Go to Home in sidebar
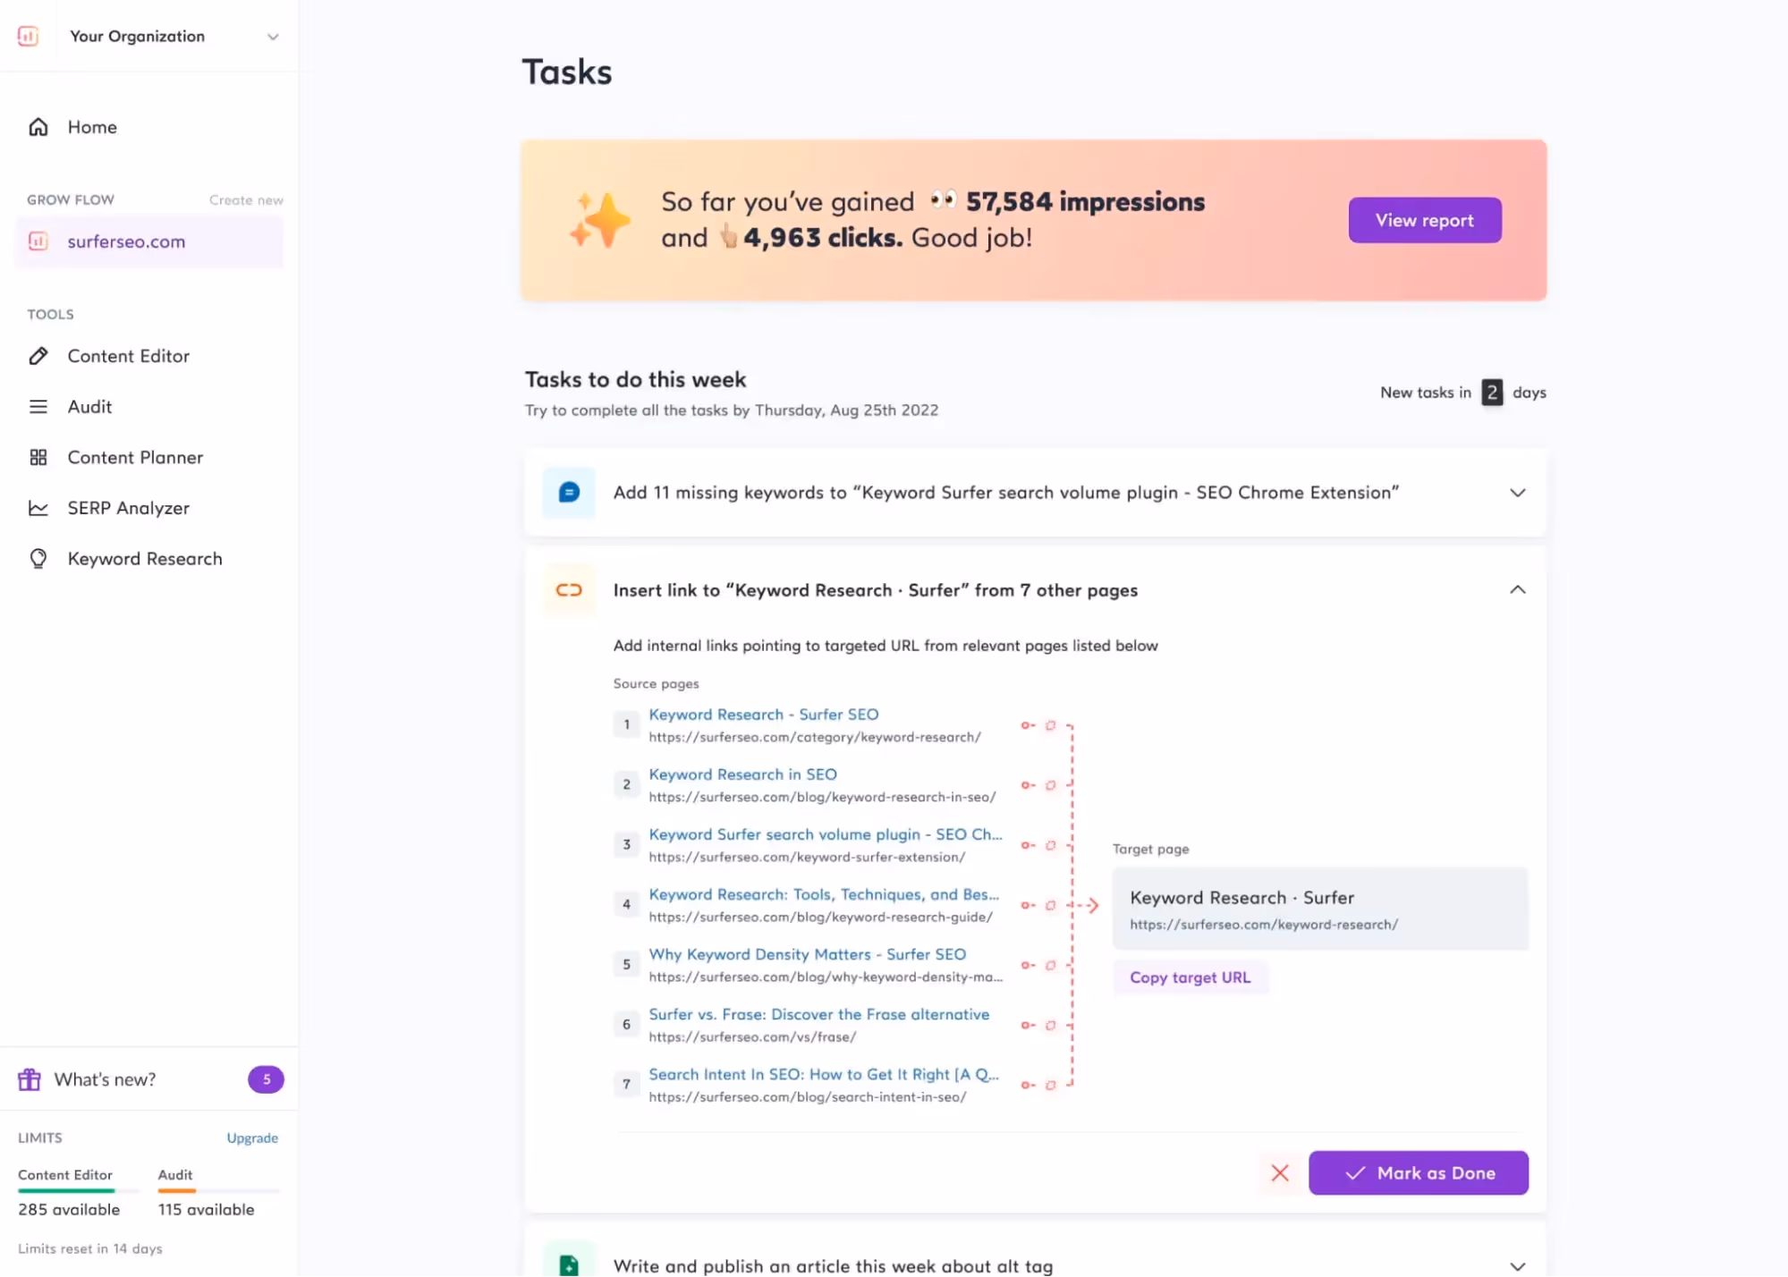The image size is (1788, 1277). [92, 127]
